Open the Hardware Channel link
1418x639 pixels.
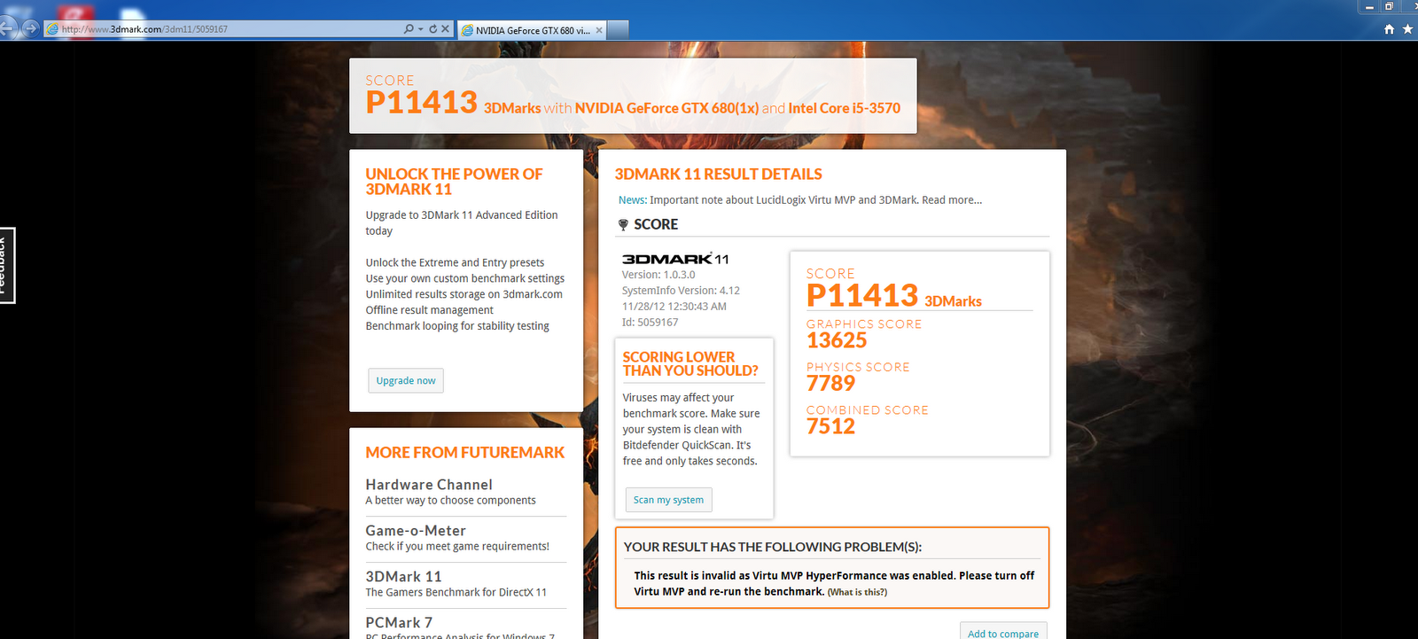(429, 485)
